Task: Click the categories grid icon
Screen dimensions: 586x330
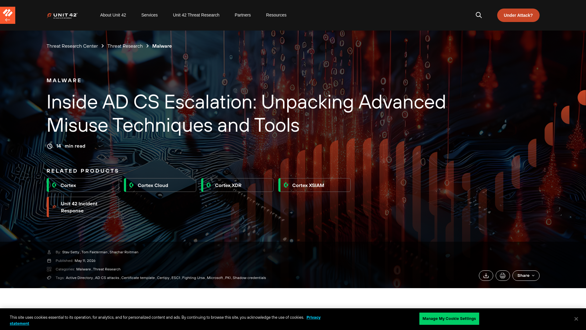Action: tap(49, 269)
